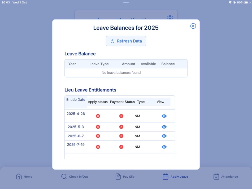Click apply status icon for 2025-5-3
This screenshot has height=189, width=252.
98,127
